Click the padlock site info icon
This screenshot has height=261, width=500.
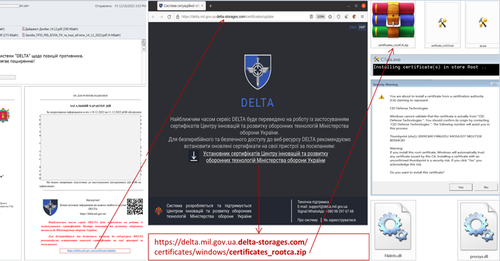[178, 16]
